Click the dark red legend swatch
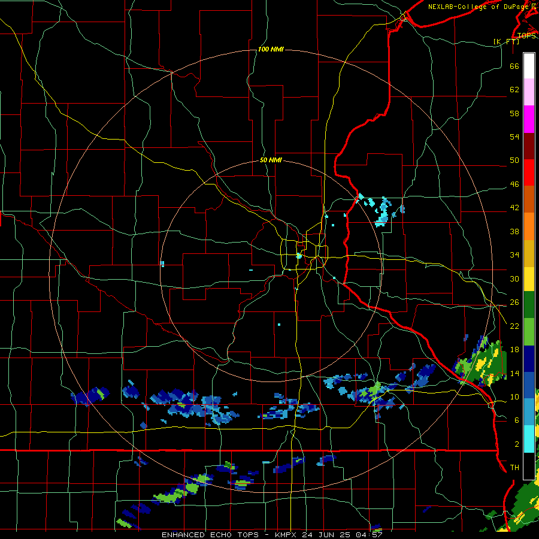 (529, 146)
